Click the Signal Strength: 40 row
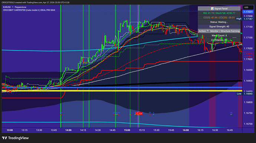This screenshot has width=256, height=143. (219, 27)
